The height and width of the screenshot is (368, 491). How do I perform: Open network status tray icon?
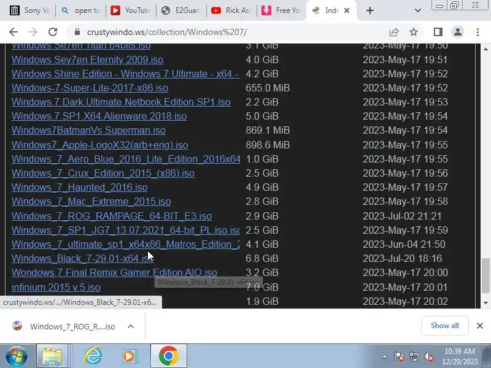coord(414,356)
